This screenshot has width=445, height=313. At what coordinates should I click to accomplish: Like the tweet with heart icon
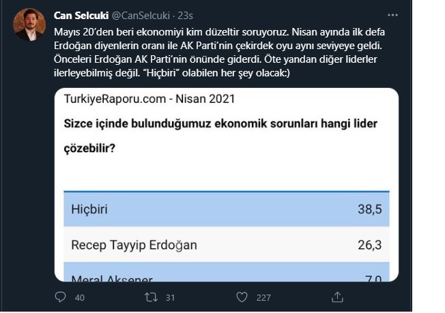click(242, 297)
